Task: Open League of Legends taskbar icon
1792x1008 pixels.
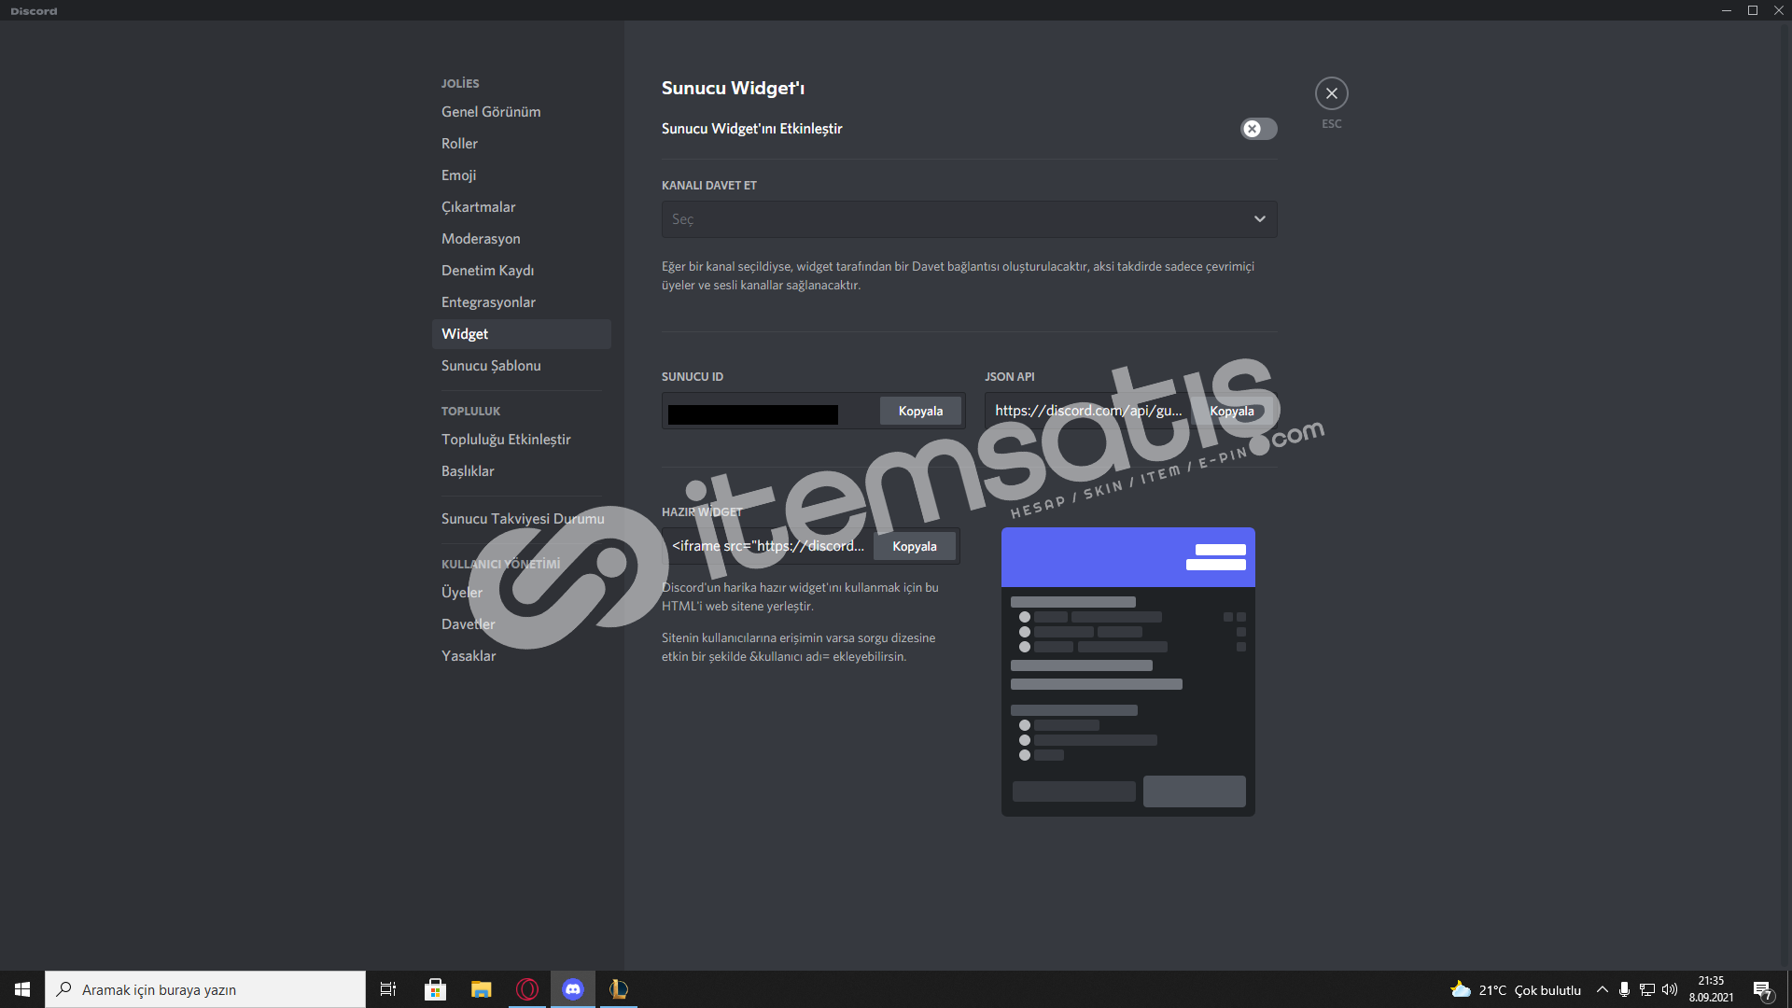Action: (x=619, y=989)
